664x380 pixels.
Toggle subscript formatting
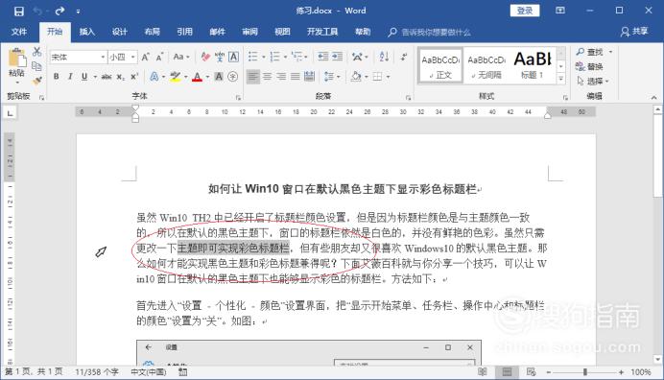pos(121,77)
